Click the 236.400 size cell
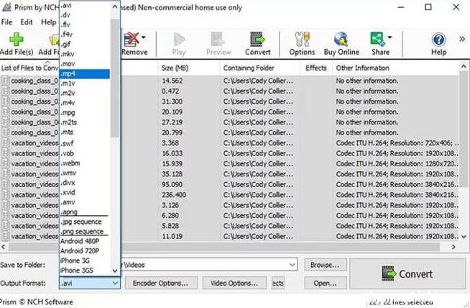Viewport: 470px width, 308px height. click(x=174, y=195)
